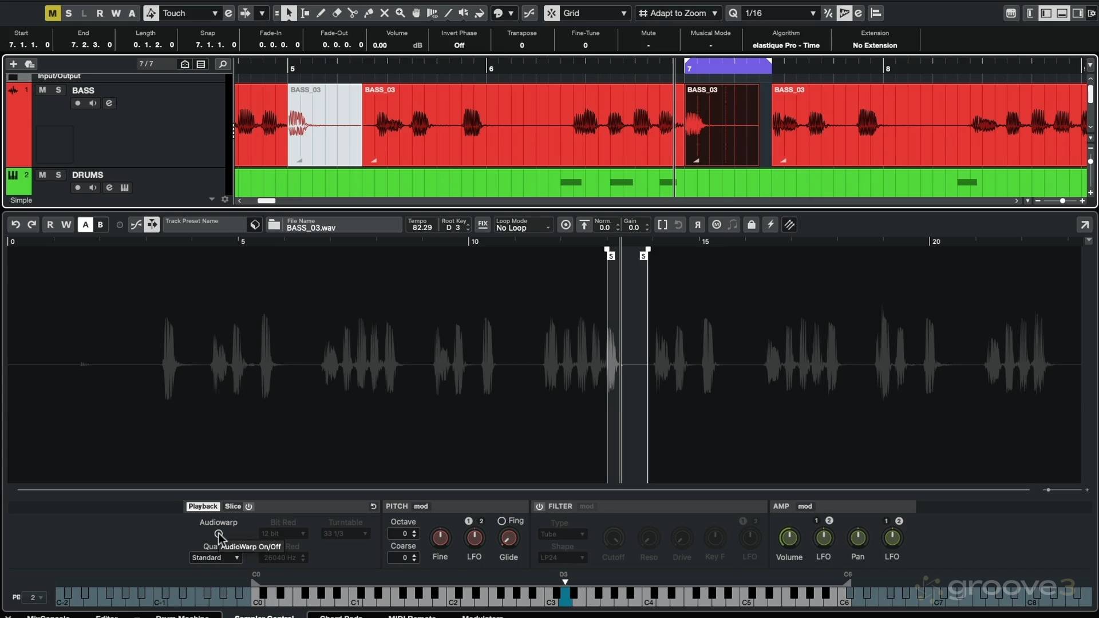Viewport: 1099px width, 618px height.
Task: Select the Draw pencil tool
Action: (321, 13)
